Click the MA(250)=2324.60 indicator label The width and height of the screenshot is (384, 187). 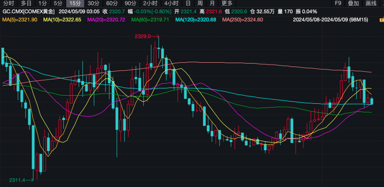[242, 20]
